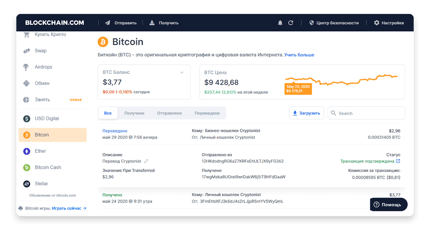
Task: Click the BLOCKCHAIN.COM logo
Action: 55,23
